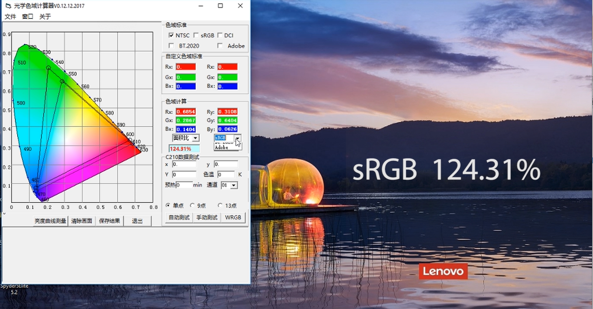Open the 面积比 dropdown

tap(195, 138)
